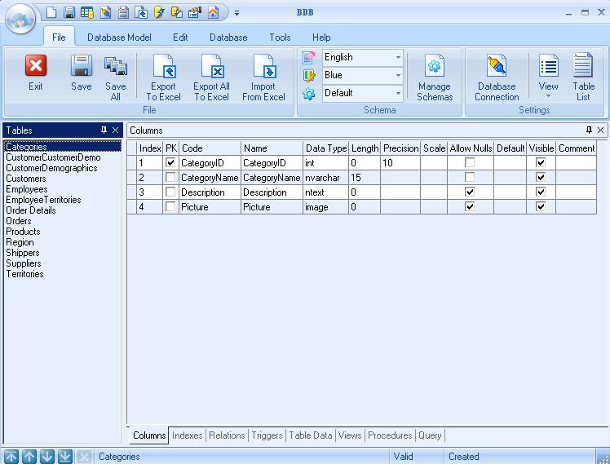Image resolution: width=610 pixels, height=464 pixels.
Task: Toggle Allow Nulls for Description row
Action: (470, 192)
